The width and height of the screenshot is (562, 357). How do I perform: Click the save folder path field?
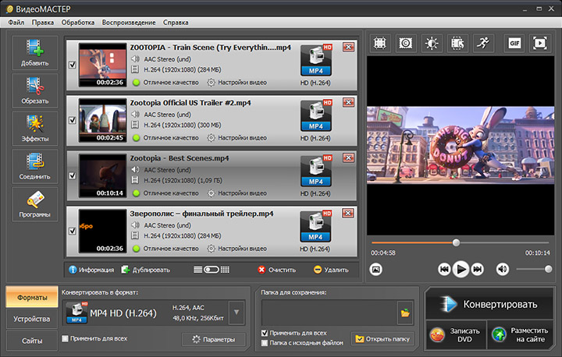coord(329,313)
